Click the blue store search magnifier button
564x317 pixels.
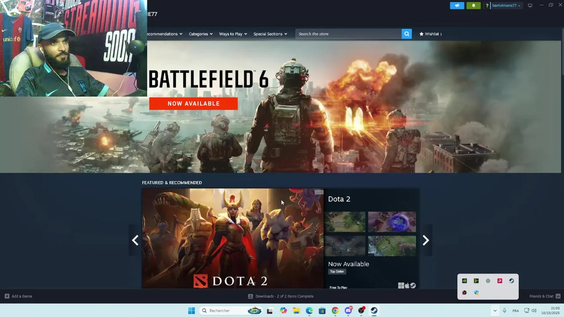407,34
